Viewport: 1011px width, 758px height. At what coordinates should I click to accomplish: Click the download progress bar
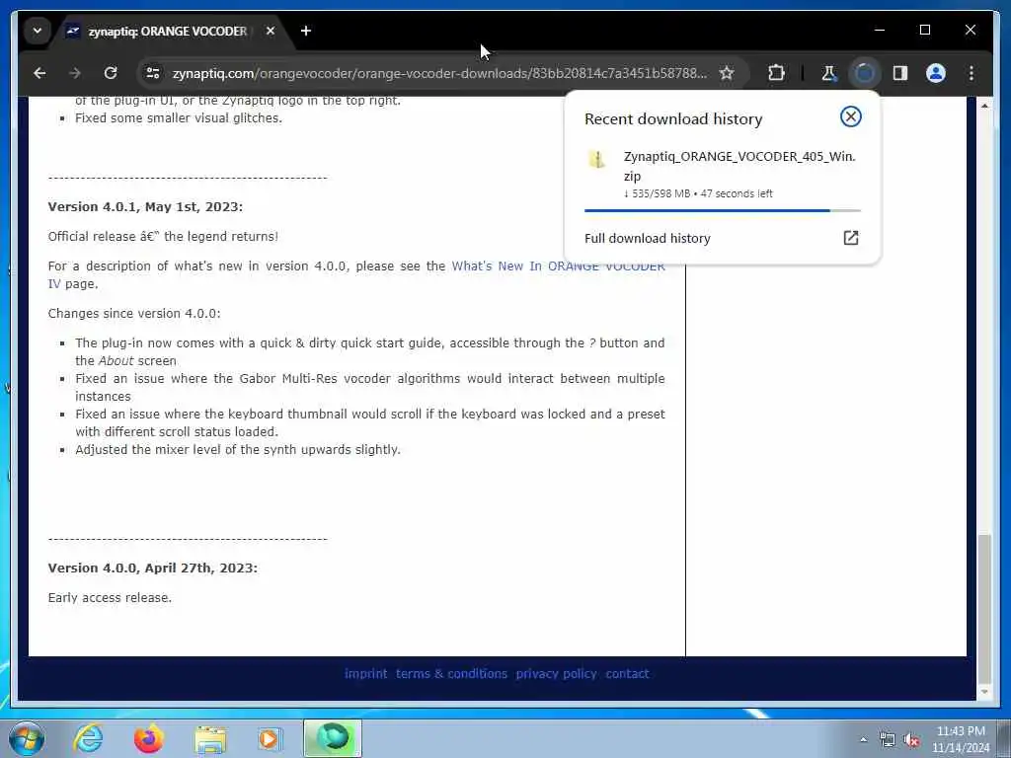pyautogui.click(x=722, y=210)
